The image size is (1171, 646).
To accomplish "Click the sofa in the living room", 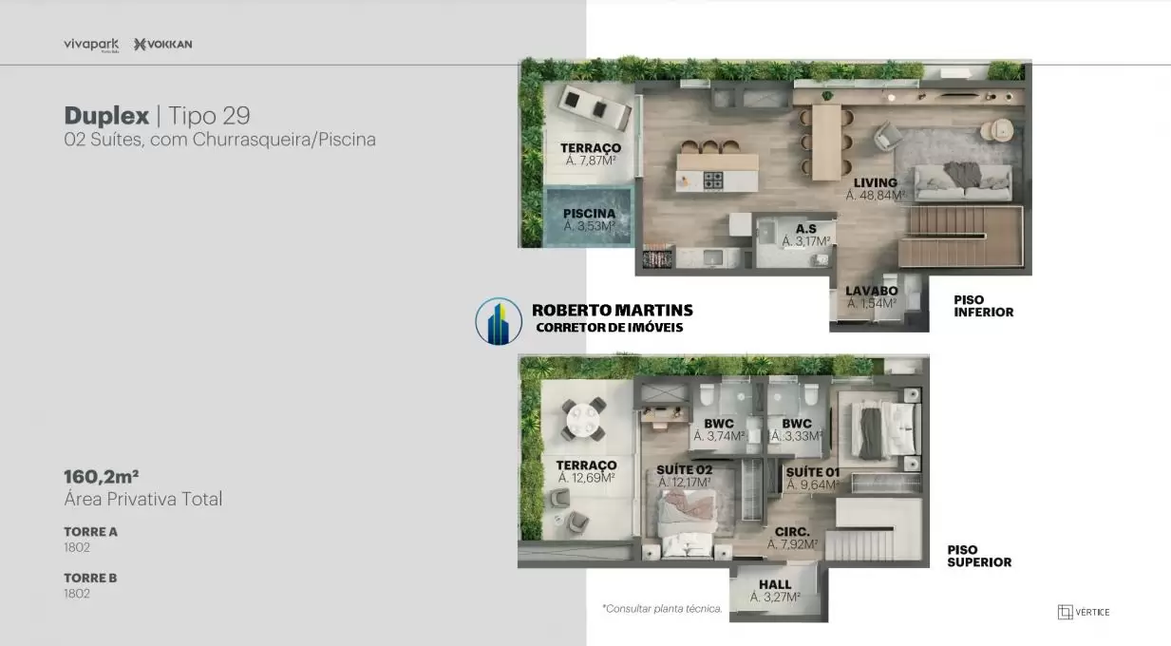I will [x=962, y=179].
